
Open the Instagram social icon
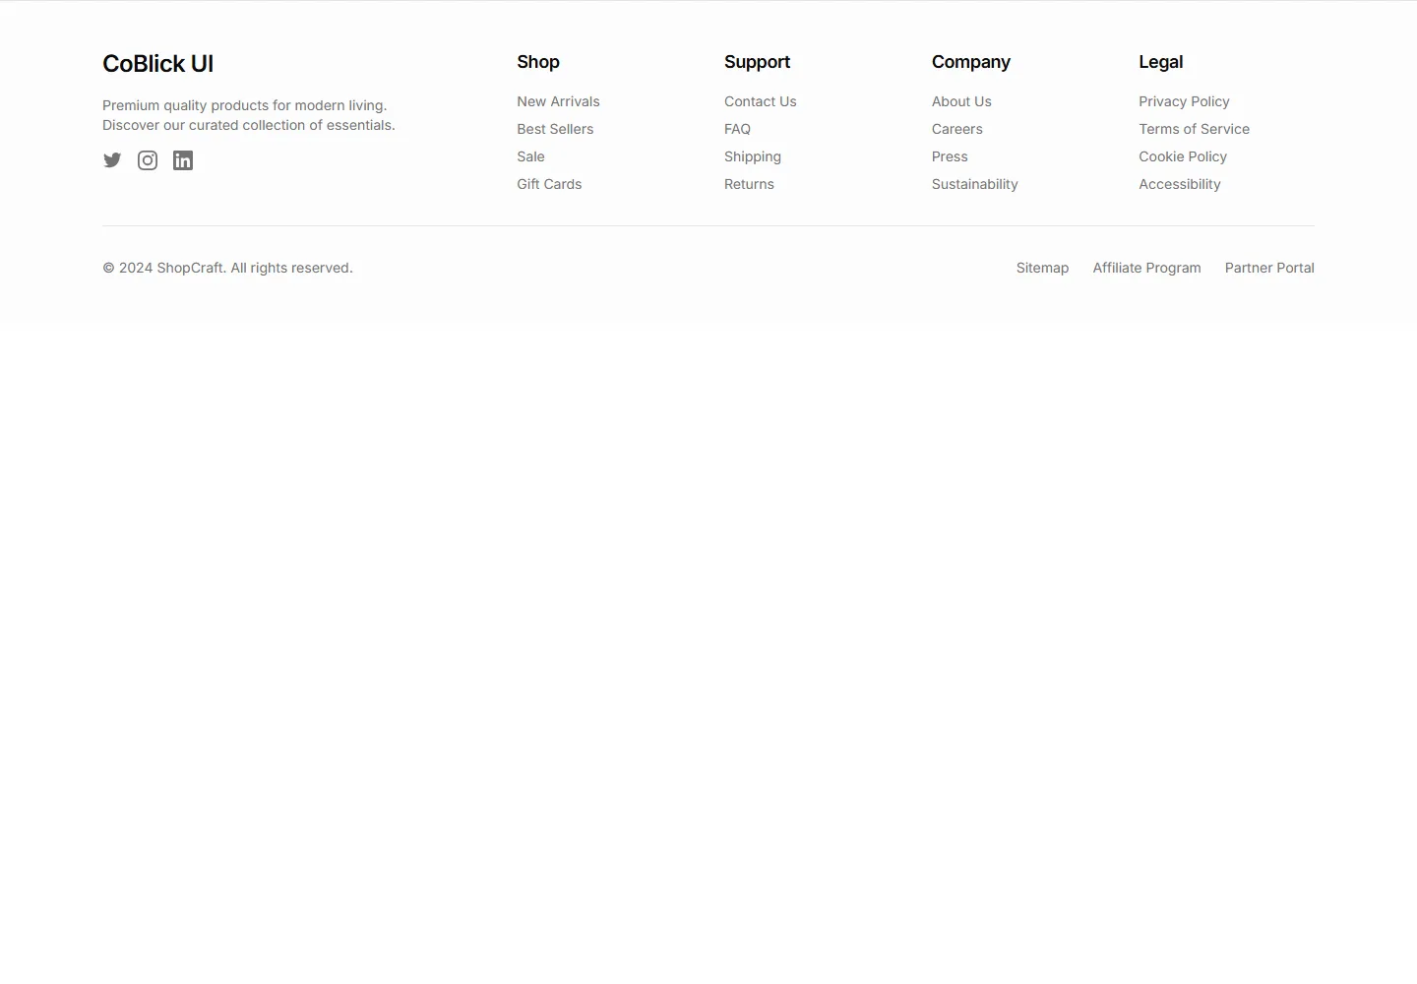pyautogui.click(x=148, y=160)
